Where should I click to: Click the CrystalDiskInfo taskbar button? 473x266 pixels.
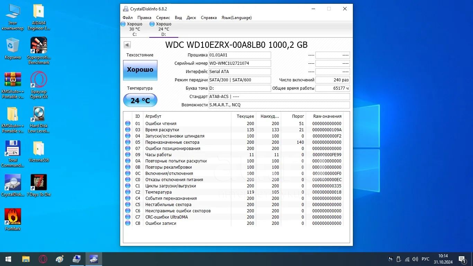coord(94,259)
